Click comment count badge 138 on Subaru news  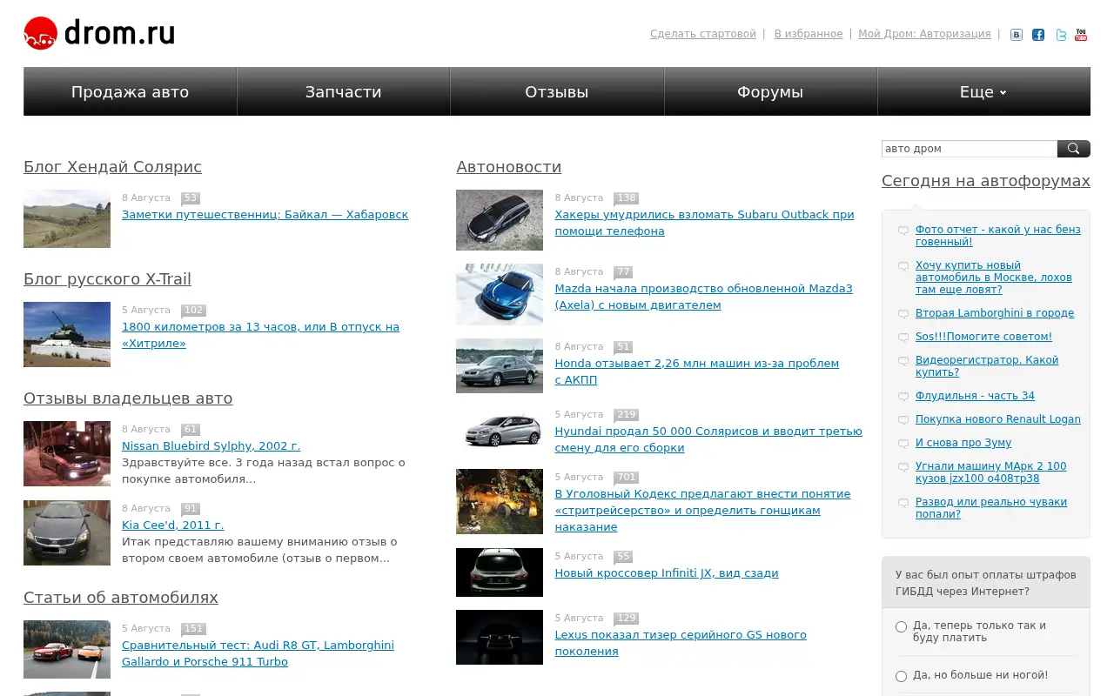pyautogui.click(x=627, y=198)
